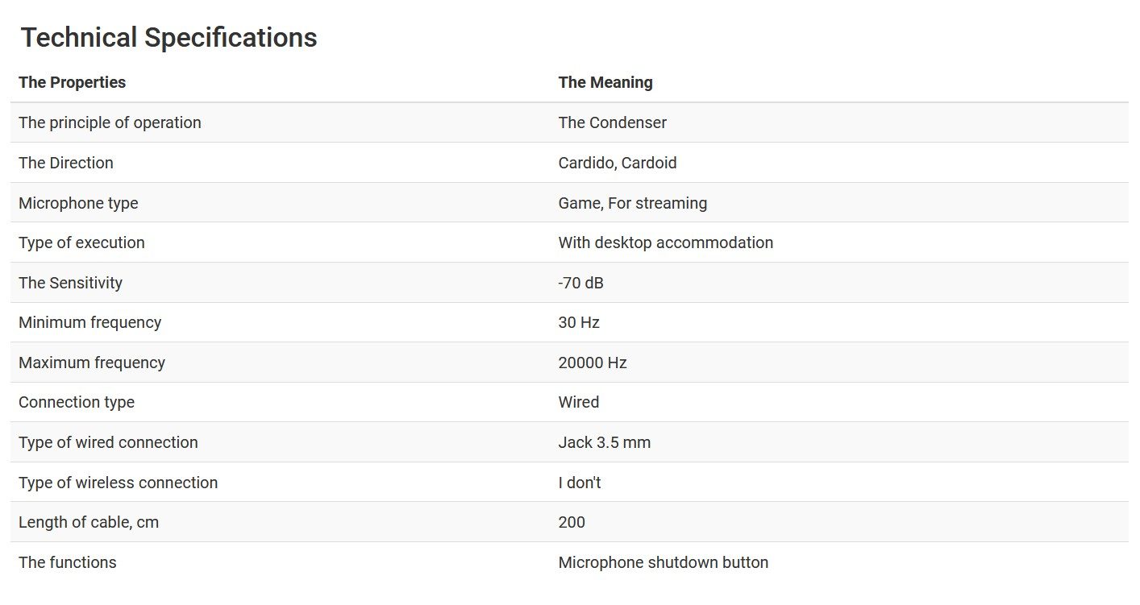
Task: Click the "Wired" connection type value
Action: coord(579,402)
